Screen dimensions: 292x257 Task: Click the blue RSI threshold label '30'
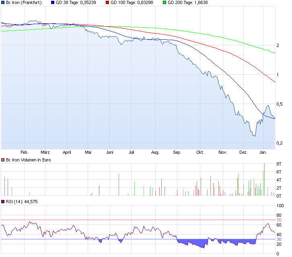279,239
